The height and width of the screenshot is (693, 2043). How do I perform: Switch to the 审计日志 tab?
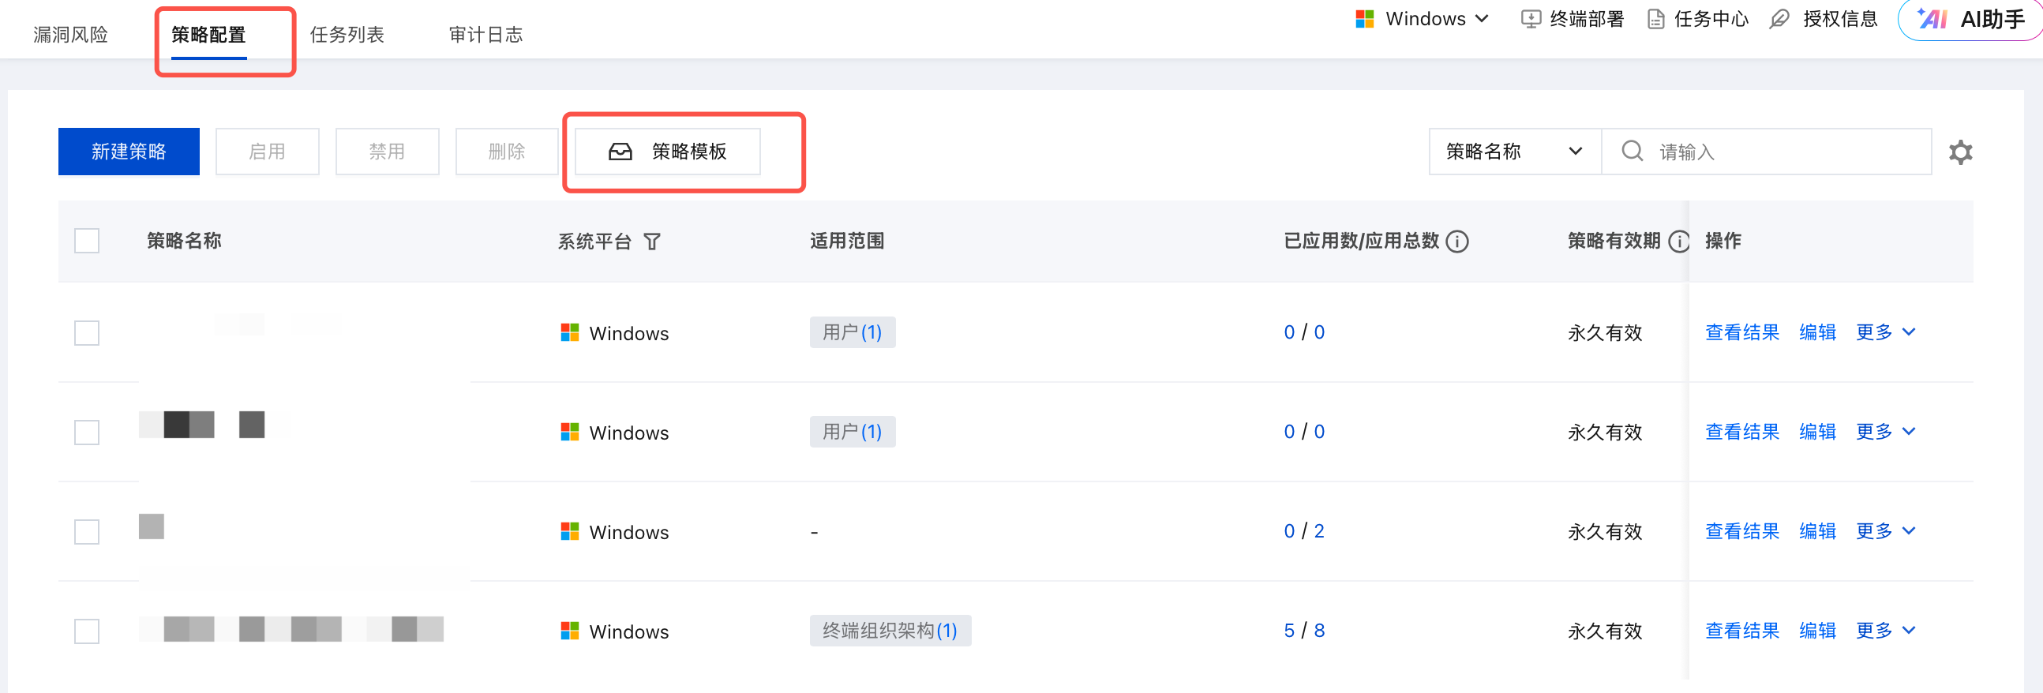tap(485, 35)
